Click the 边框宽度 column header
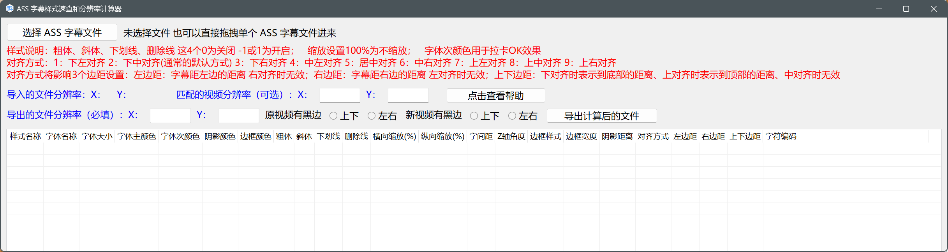The width and height of the screenshot is (948, 252). tap(581, 136)
